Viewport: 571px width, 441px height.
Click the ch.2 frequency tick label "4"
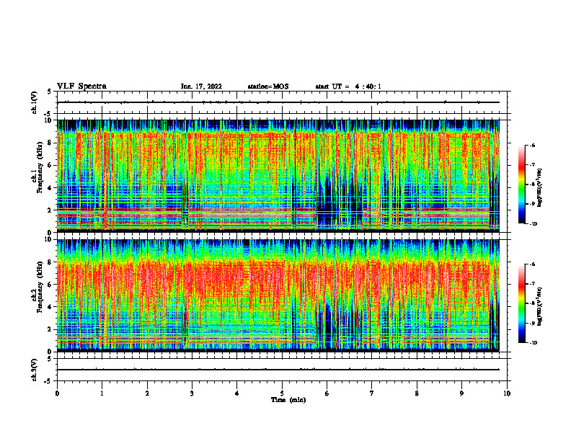(50, 307)
